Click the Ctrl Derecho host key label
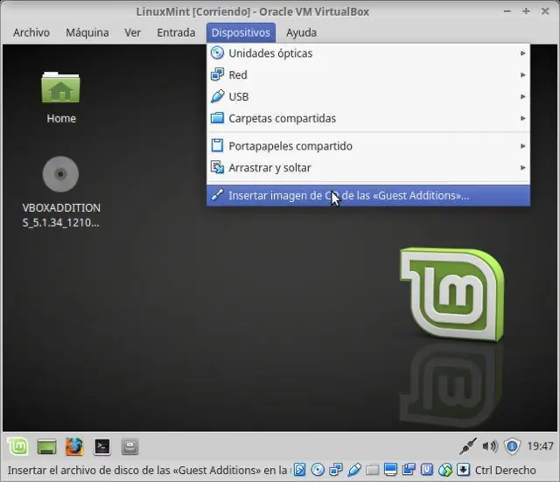This screenshot has width=560, height=482. [506, 471]
